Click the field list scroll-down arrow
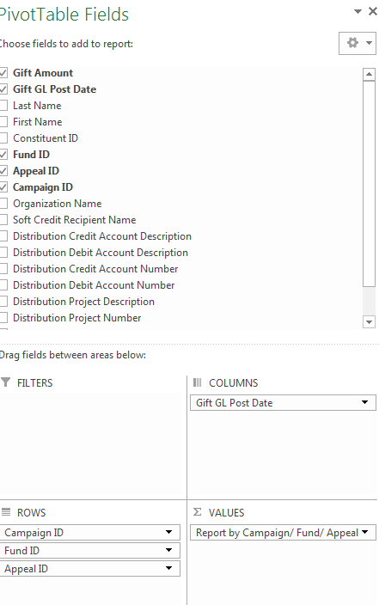Viewport: 379px width, 605px height. (x=369, y=321)
